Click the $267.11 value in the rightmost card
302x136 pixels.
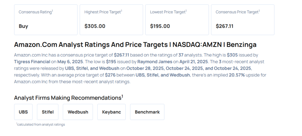(x=224, y=26)
